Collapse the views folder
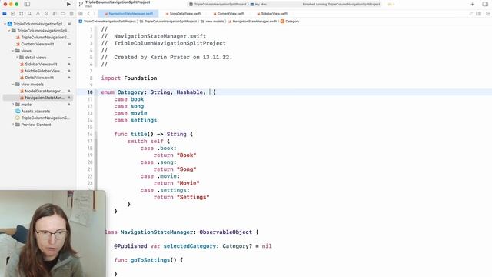492x277 pixels. tap(13, 51)
